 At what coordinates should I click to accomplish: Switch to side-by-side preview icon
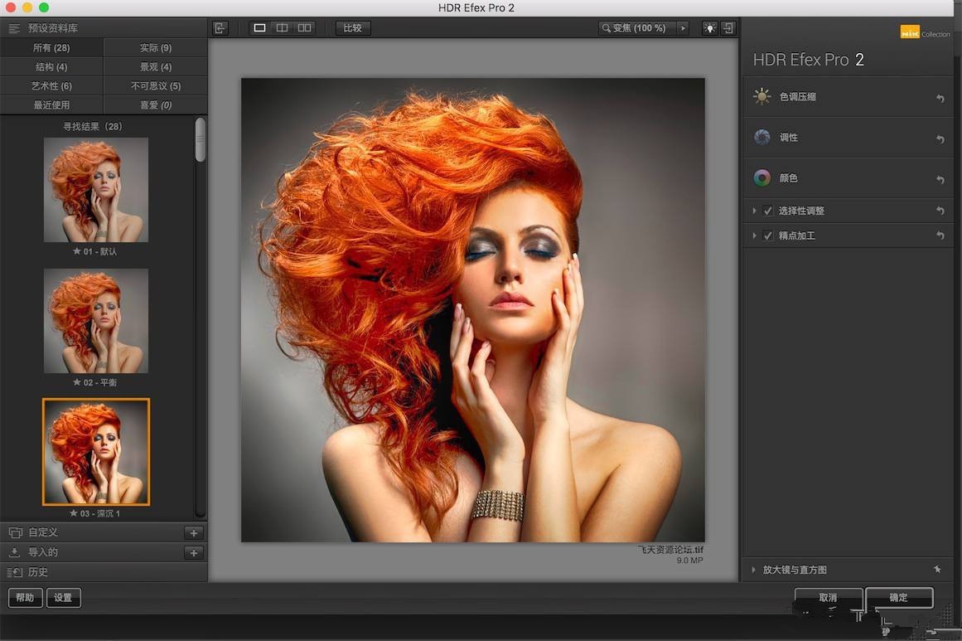304,28
